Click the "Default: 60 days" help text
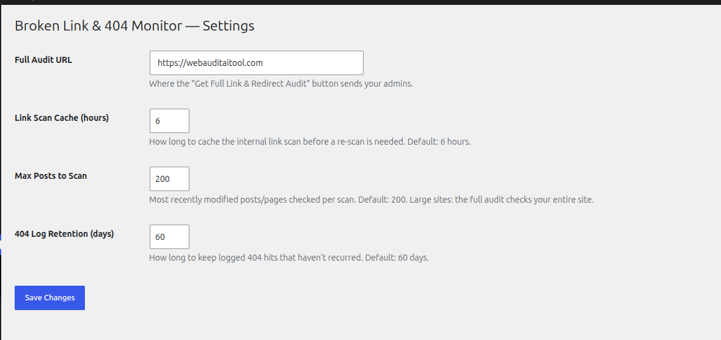721x340 pixels. tap(289, 258)
